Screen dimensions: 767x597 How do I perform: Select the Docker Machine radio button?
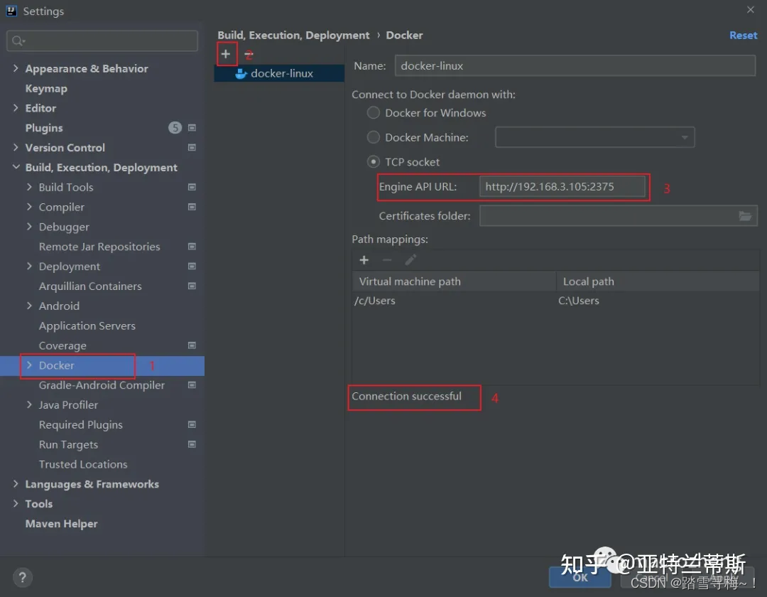coord(374,137)
